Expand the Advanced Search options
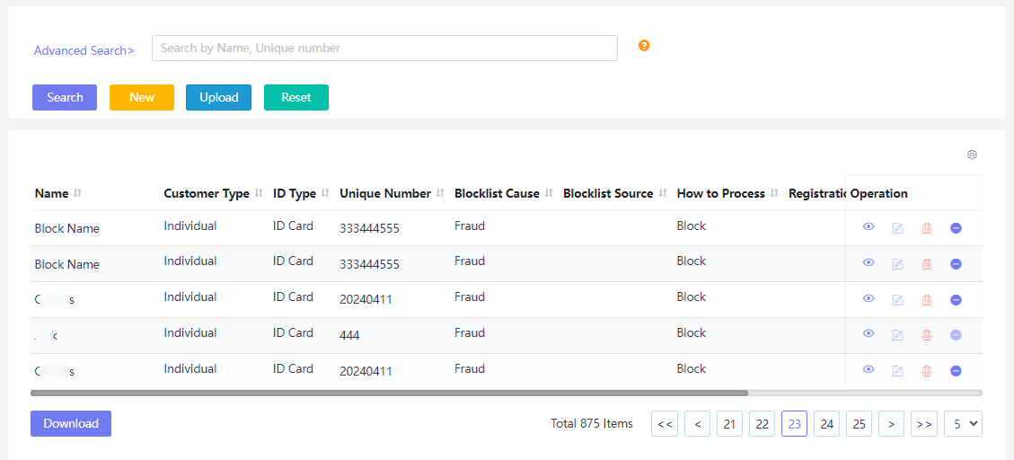 (x=84, y=50)
